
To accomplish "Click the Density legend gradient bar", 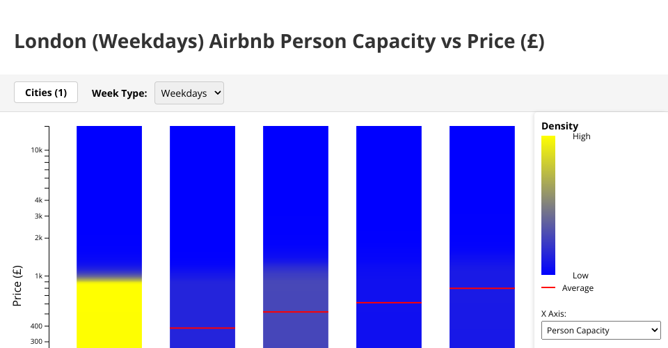I will [x=548, y=205].
